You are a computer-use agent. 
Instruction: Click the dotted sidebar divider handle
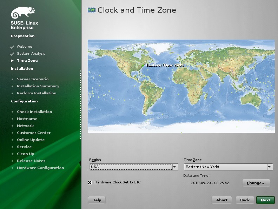pyautogui.click(x=80, y=104)
